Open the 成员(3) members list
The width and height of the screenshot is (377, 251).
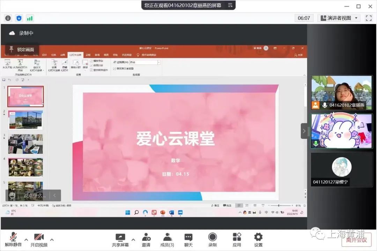167,240
